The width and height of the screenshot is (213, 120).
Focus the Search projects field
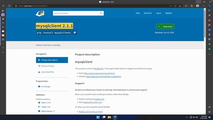[x=79, y=13]
